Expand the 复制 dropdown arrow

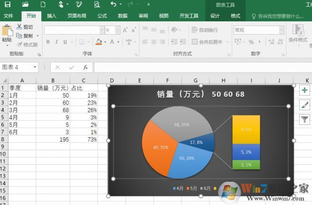pyautogui.click(x=38, y=36)
